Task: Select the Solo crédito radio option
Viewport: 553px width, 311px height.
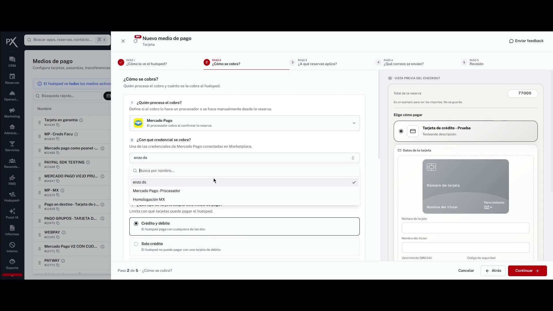Action: point(136,244)
